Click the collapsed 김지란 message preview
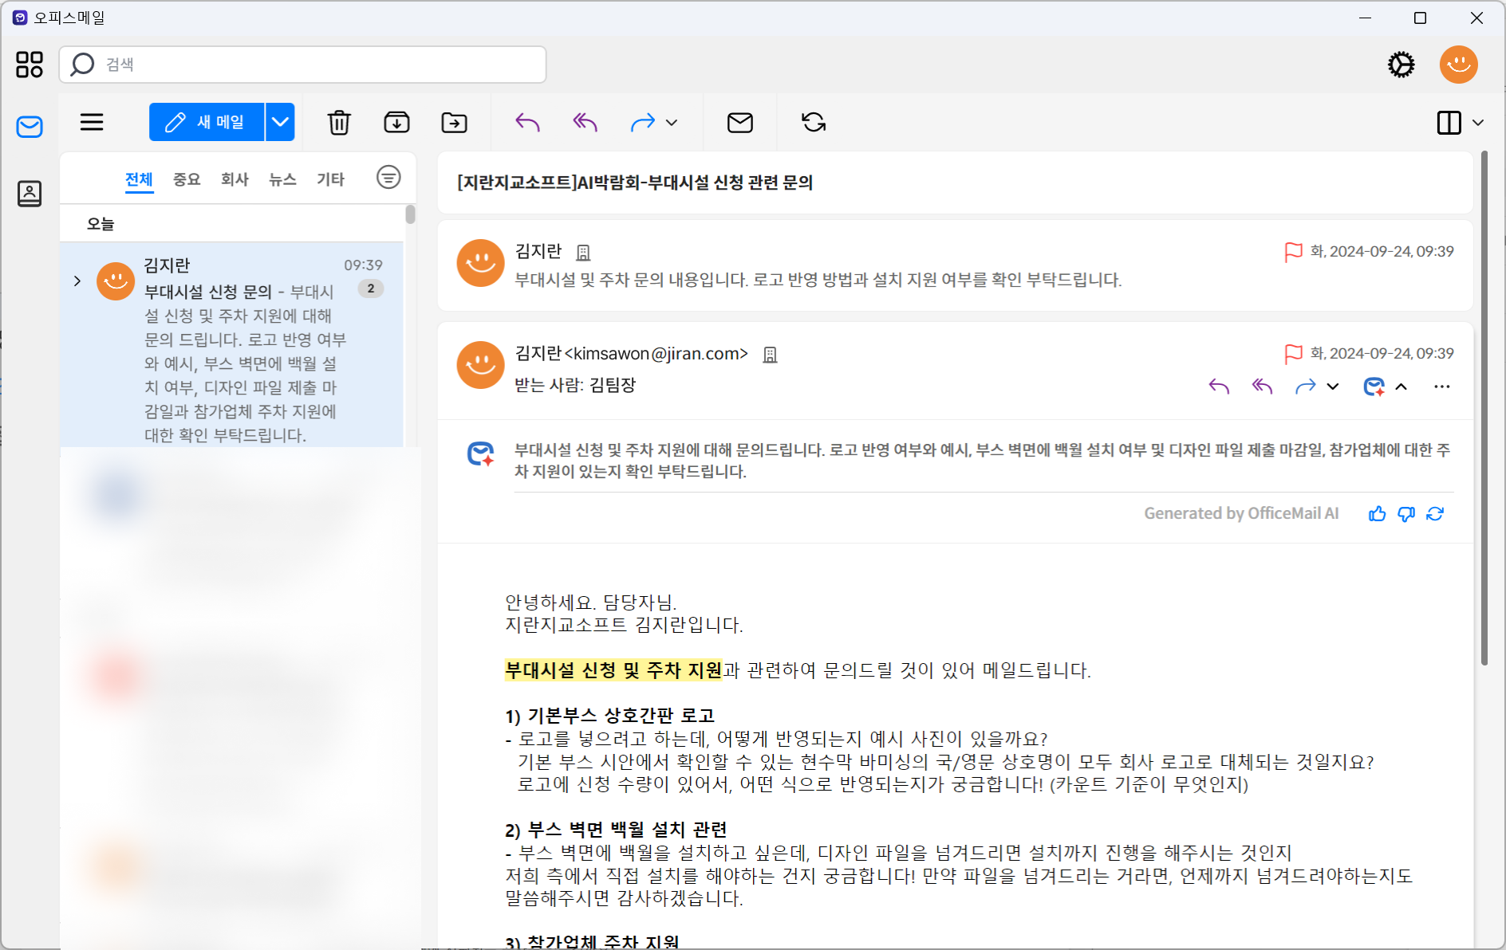This screenshot has width=1506, height=950. click(818, 280)
